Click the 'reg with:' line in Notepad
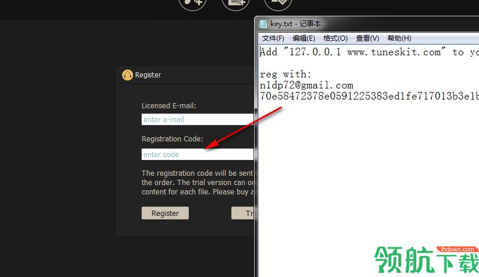Image resolution: width=479 pixels, height=277 pixels. pos(286,74)
